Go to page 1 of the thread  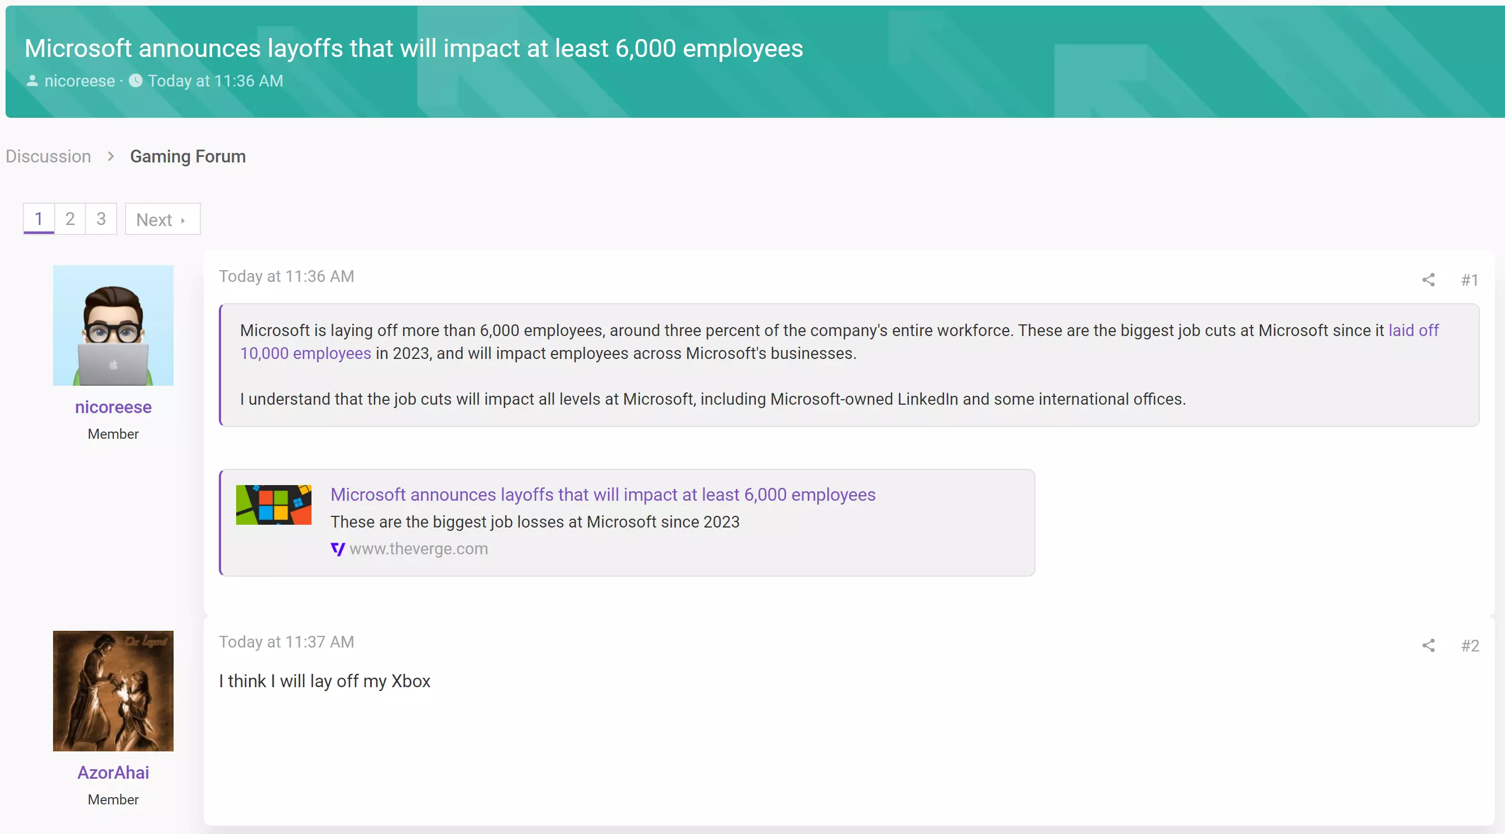[x=39, y=219]
